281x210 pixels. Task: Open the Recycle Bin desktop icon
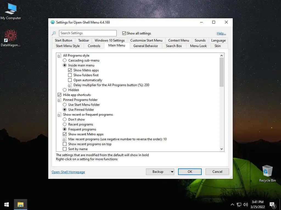pyautogui.click(x=267, y=174)
